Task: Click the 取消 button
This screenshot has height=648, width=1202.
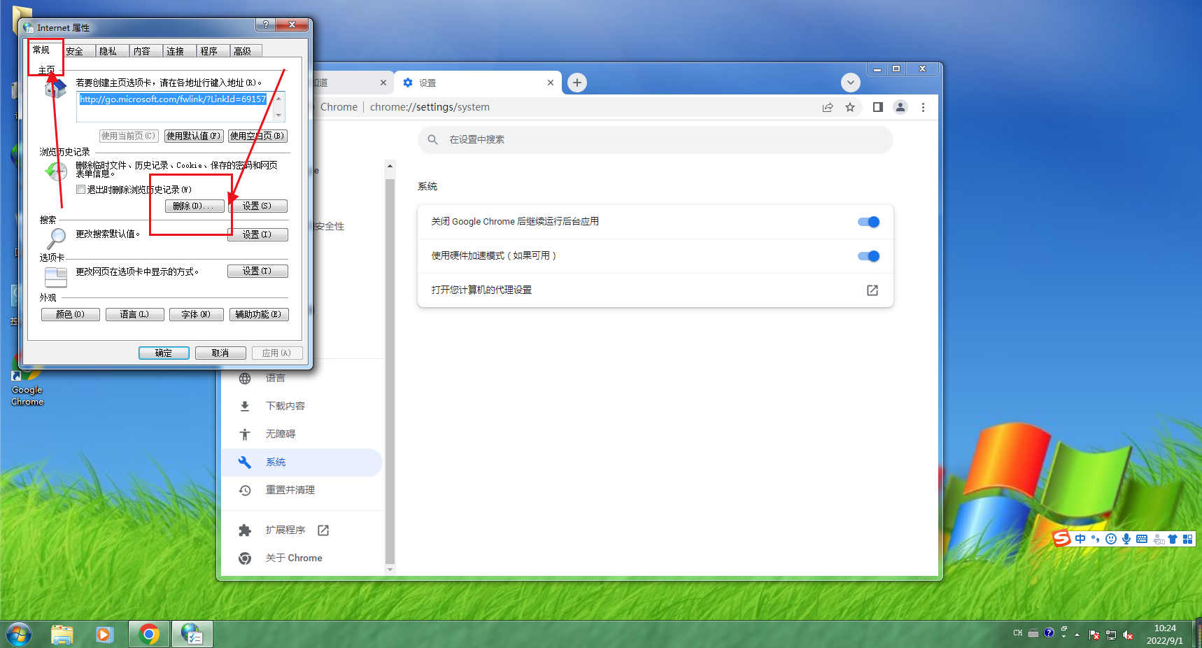Action: coord(220,353)
